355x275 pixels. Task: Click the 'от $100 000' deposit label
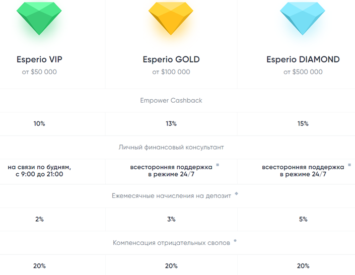coord(171,72)
